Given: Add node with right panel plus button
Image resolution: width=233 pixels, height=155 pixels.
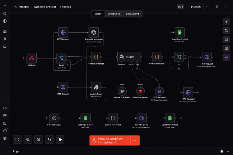Looking at the screenshot, I should (x=226, y=22).
